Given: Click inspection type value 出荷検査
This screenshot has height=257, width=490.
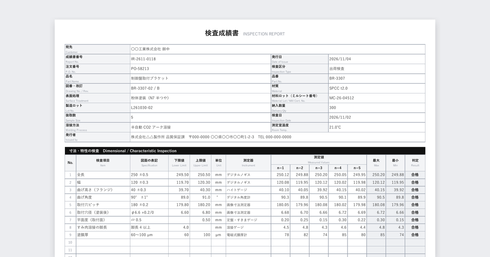Looking at the screenshot, I should [337, 69].
